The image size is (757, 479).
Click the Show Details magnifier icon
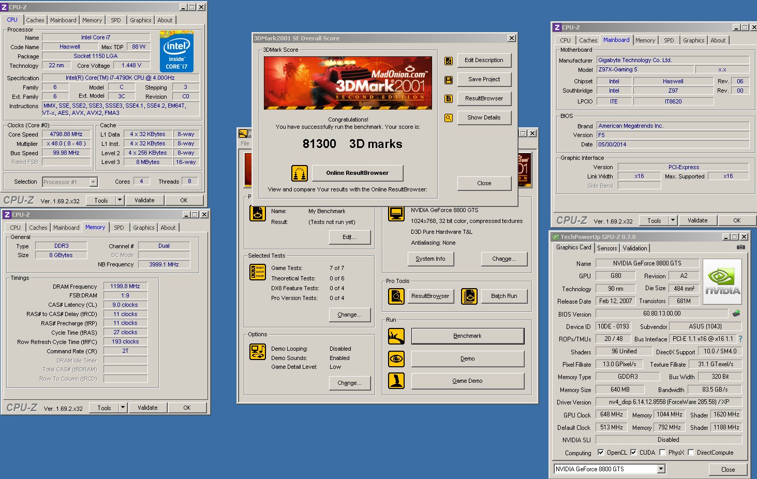click(449, 117)
